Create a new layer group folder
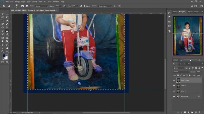Viewport: 204px width, 114px height. [192, 112]
